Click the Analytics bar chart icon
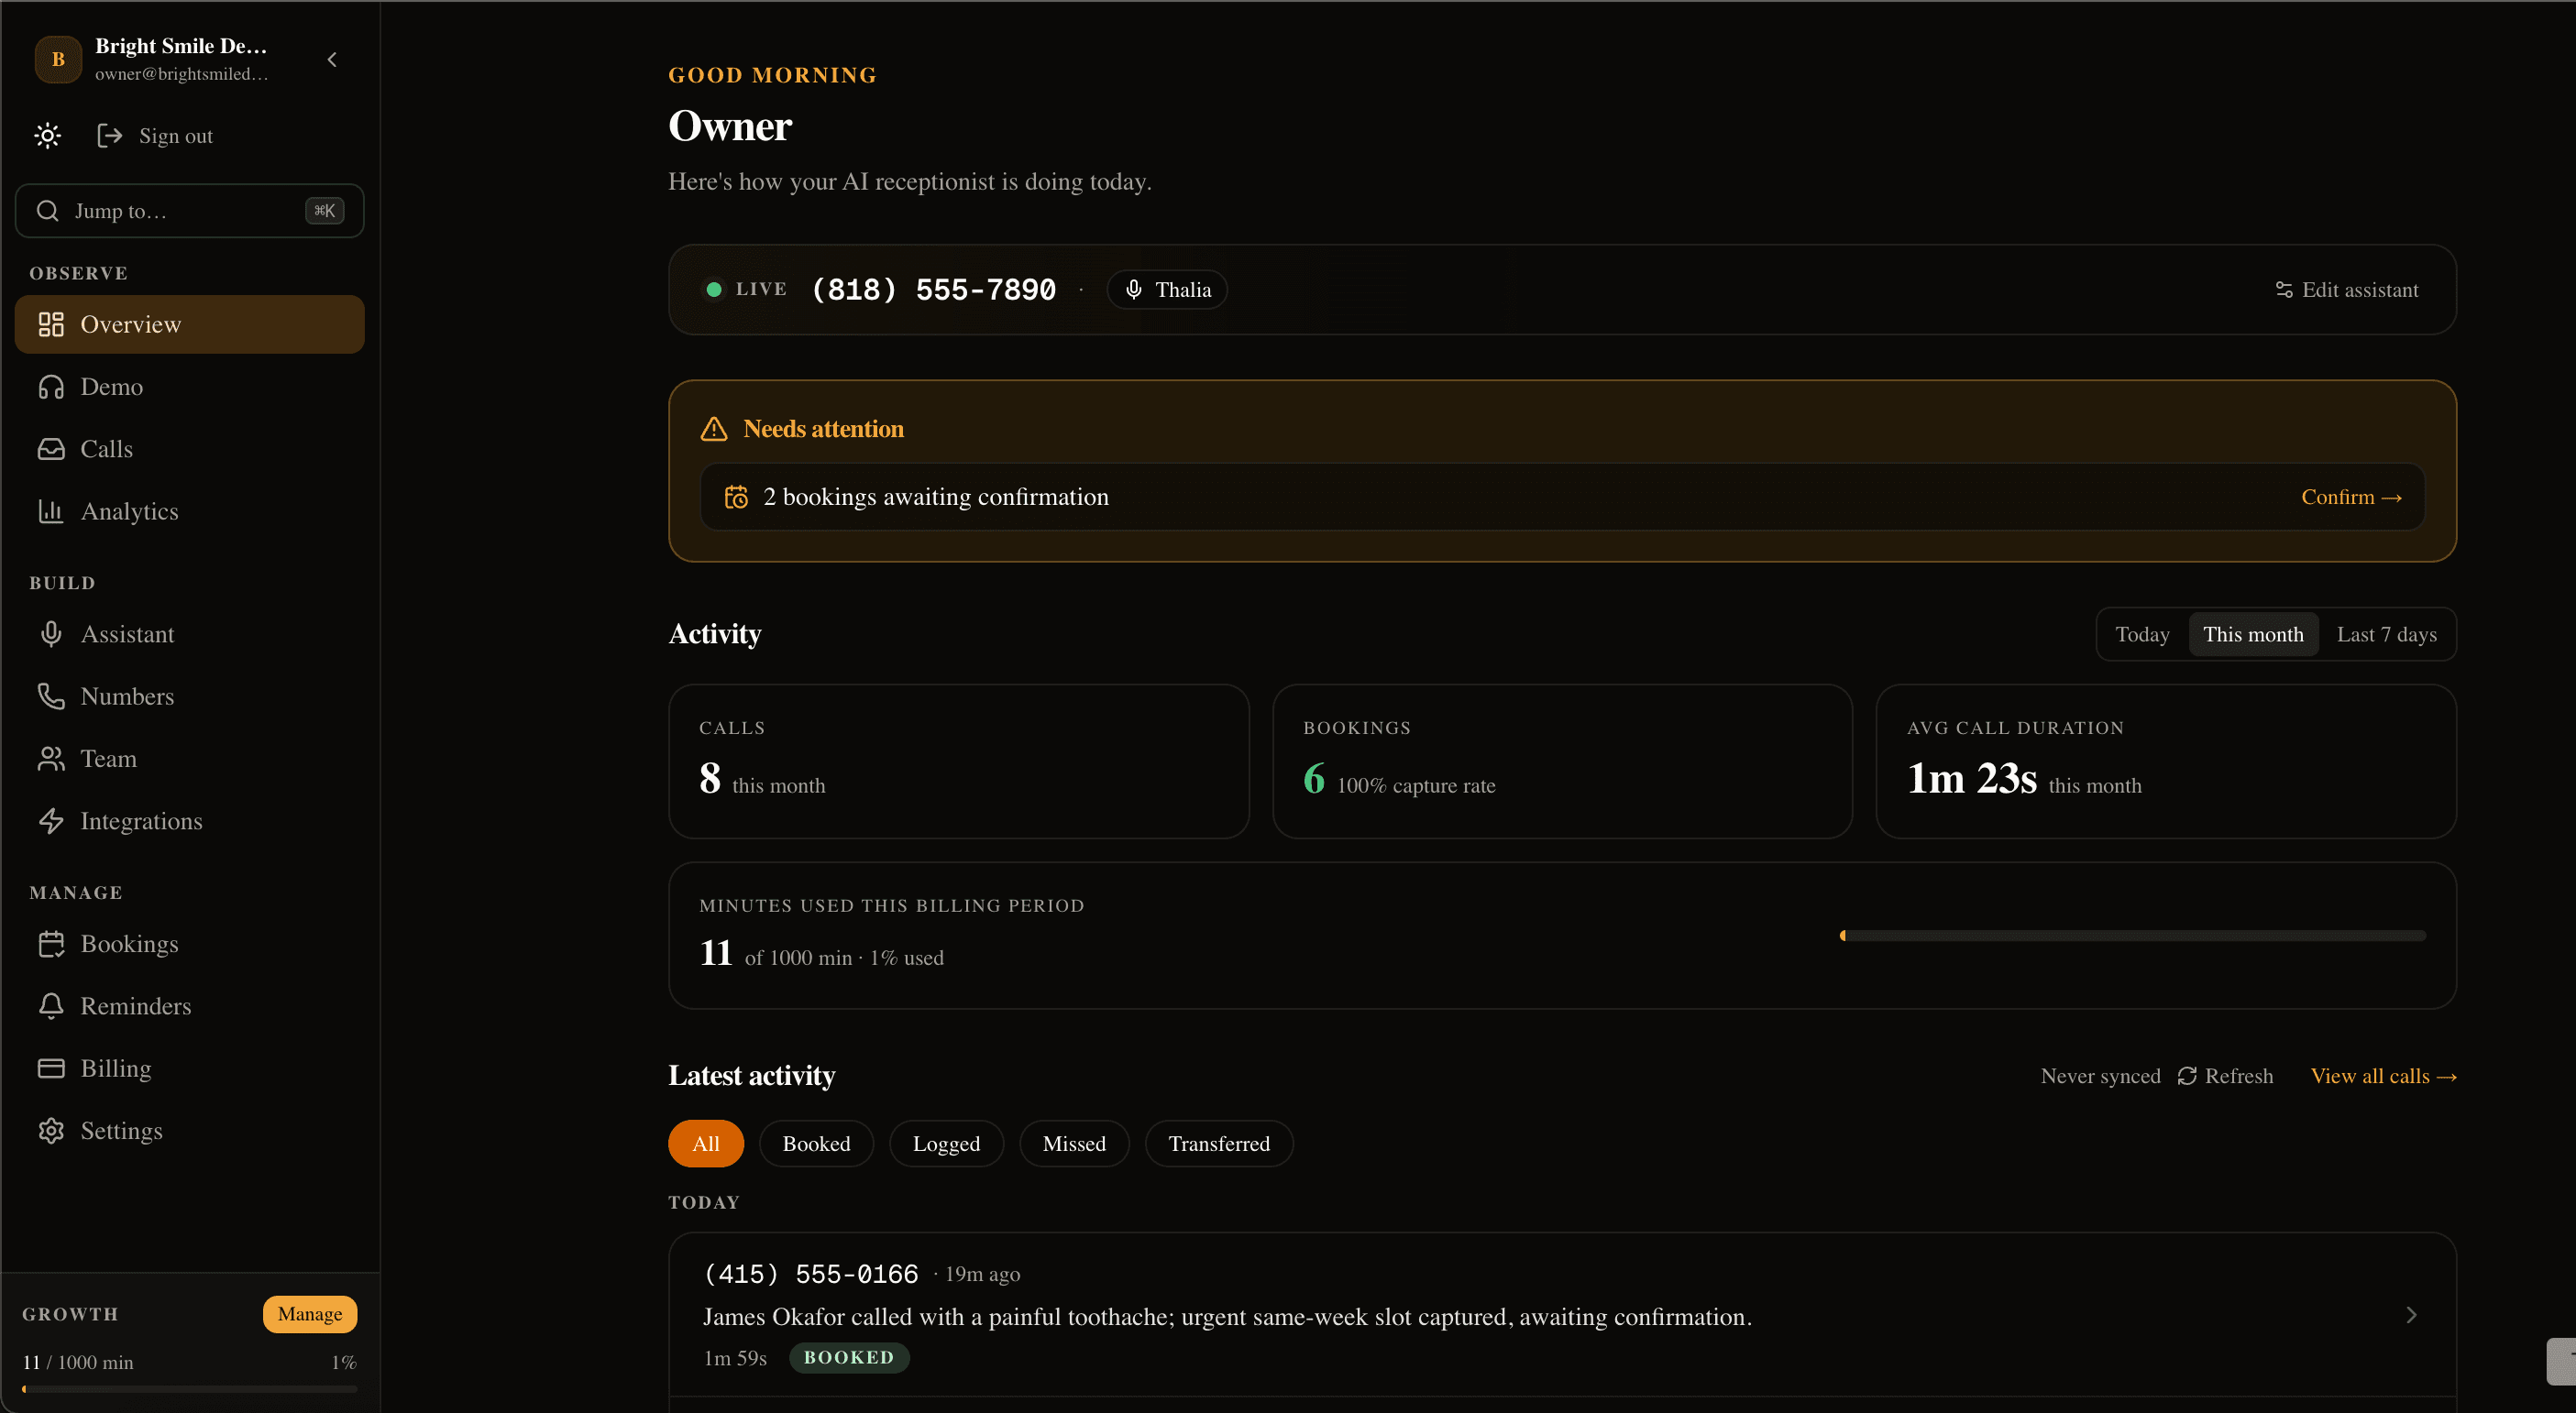 pos(51,510)
